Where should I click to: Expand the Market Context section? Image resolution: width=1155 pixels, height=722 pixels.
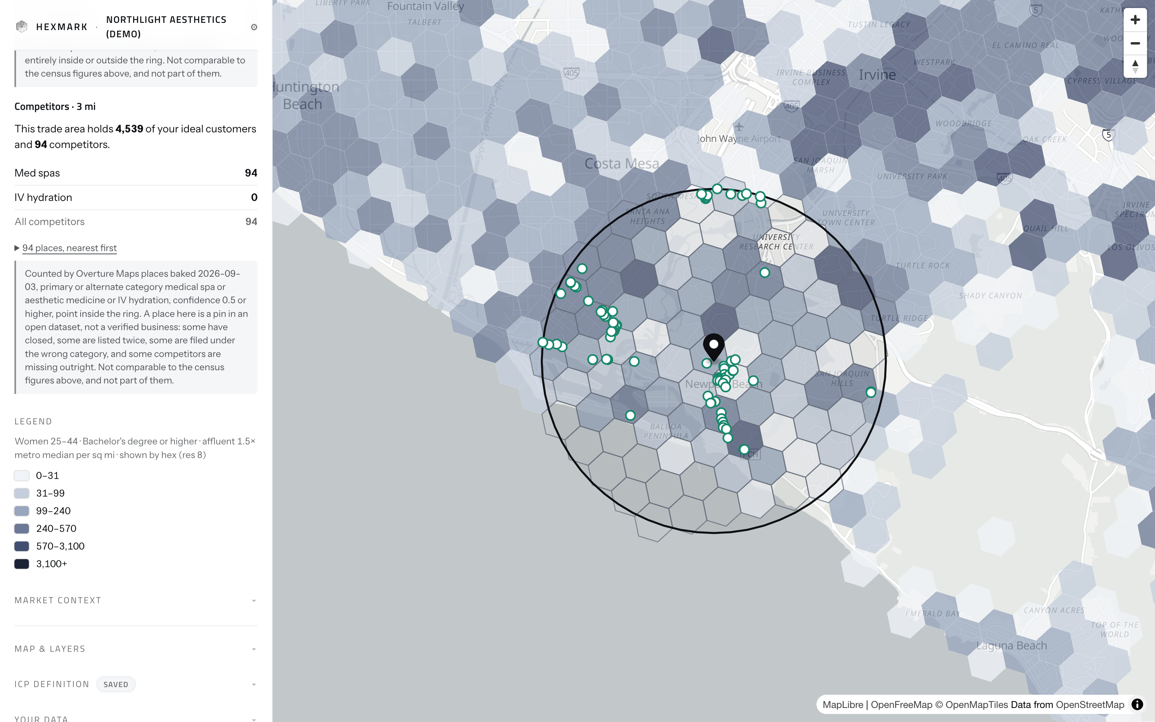(136, 600)
